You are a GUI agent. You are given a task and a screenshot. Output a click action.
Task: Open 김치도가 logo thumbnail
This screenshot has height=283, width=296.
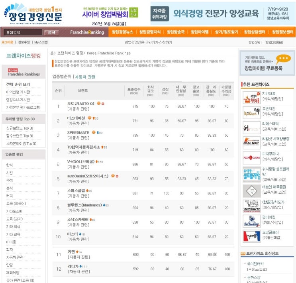[x=252, y=206]
